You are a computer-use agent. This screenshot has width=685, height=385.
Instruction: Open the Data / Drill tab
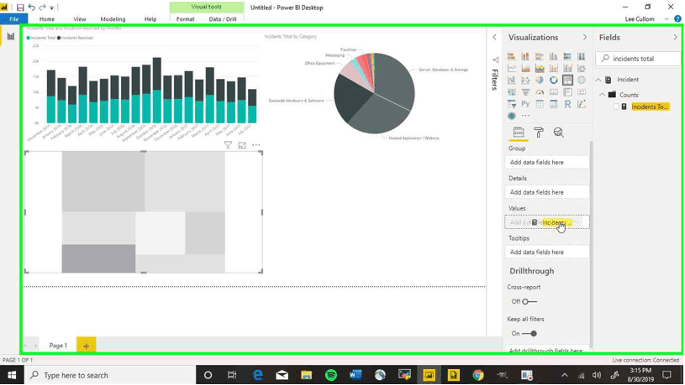click(x=223, y=19)
